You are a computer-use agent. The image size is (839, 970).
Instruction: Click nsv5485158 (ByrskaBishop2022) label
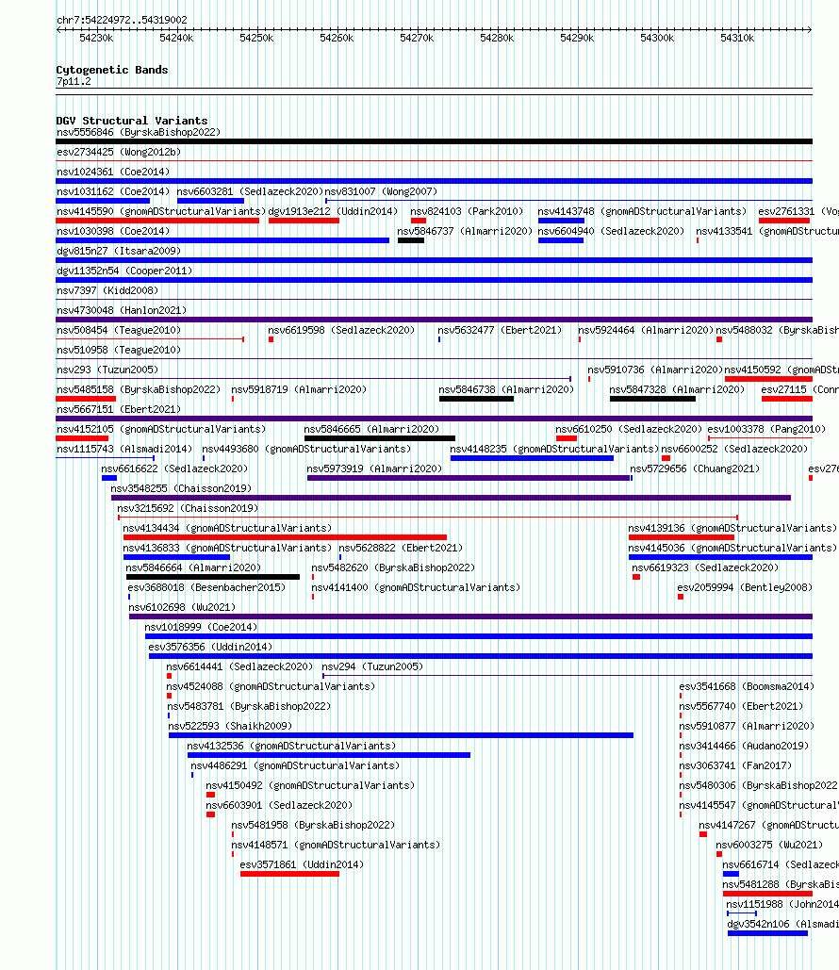click(x=138, y=389)
